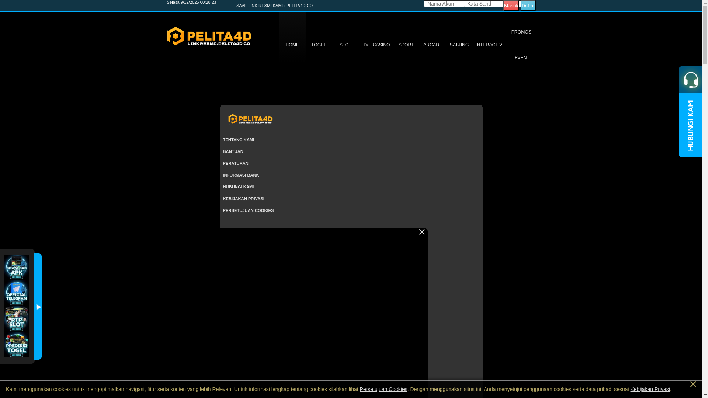
Task: Open the PROMOSI page
Action: point(522,32)
